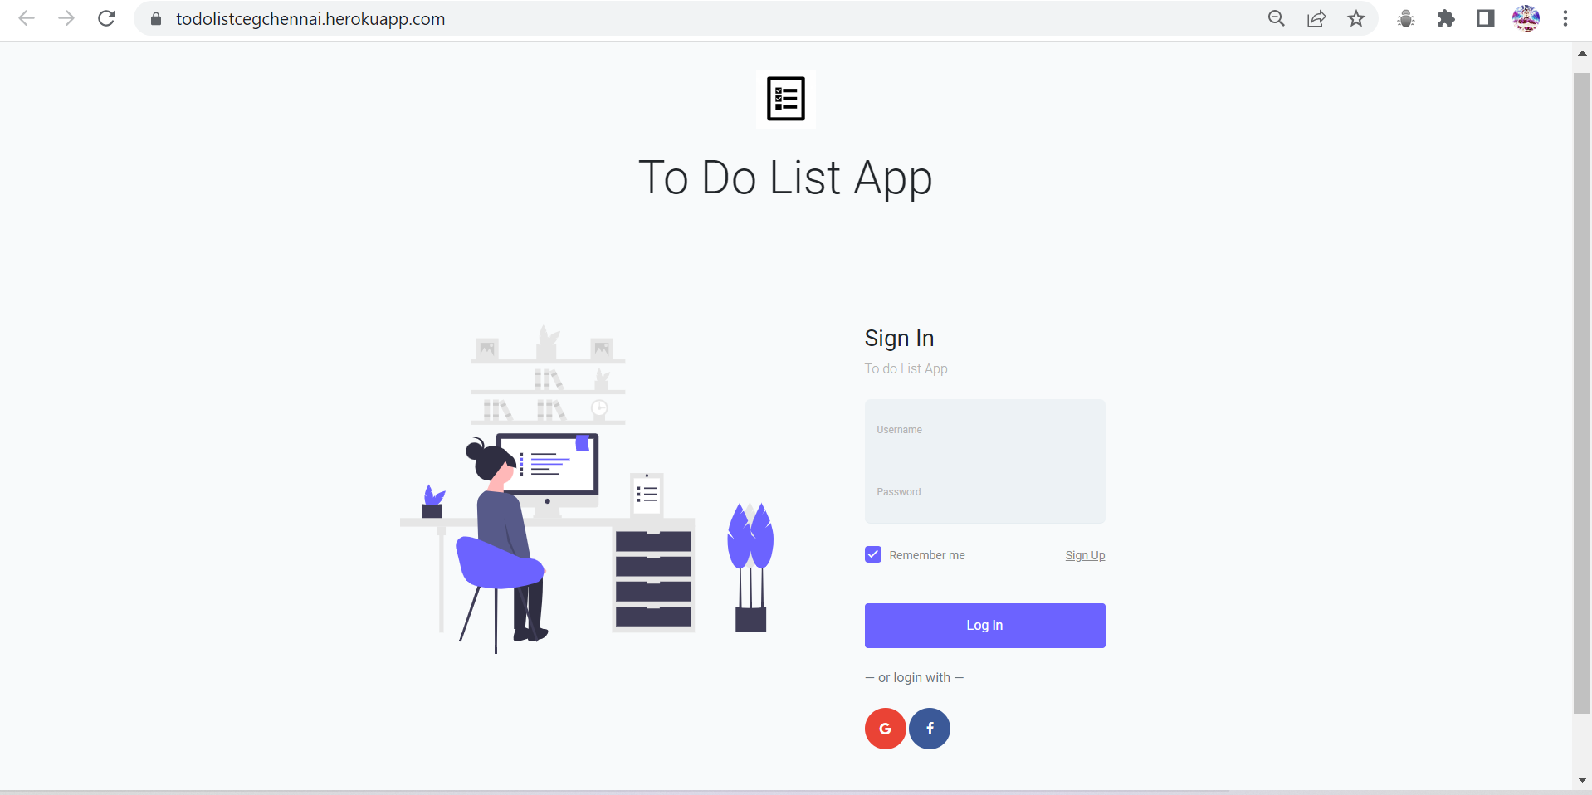The width and height of the screenshot is (1592, 795).
Task: Uncheck the Remember me checkbox
Action: point(872,554)
